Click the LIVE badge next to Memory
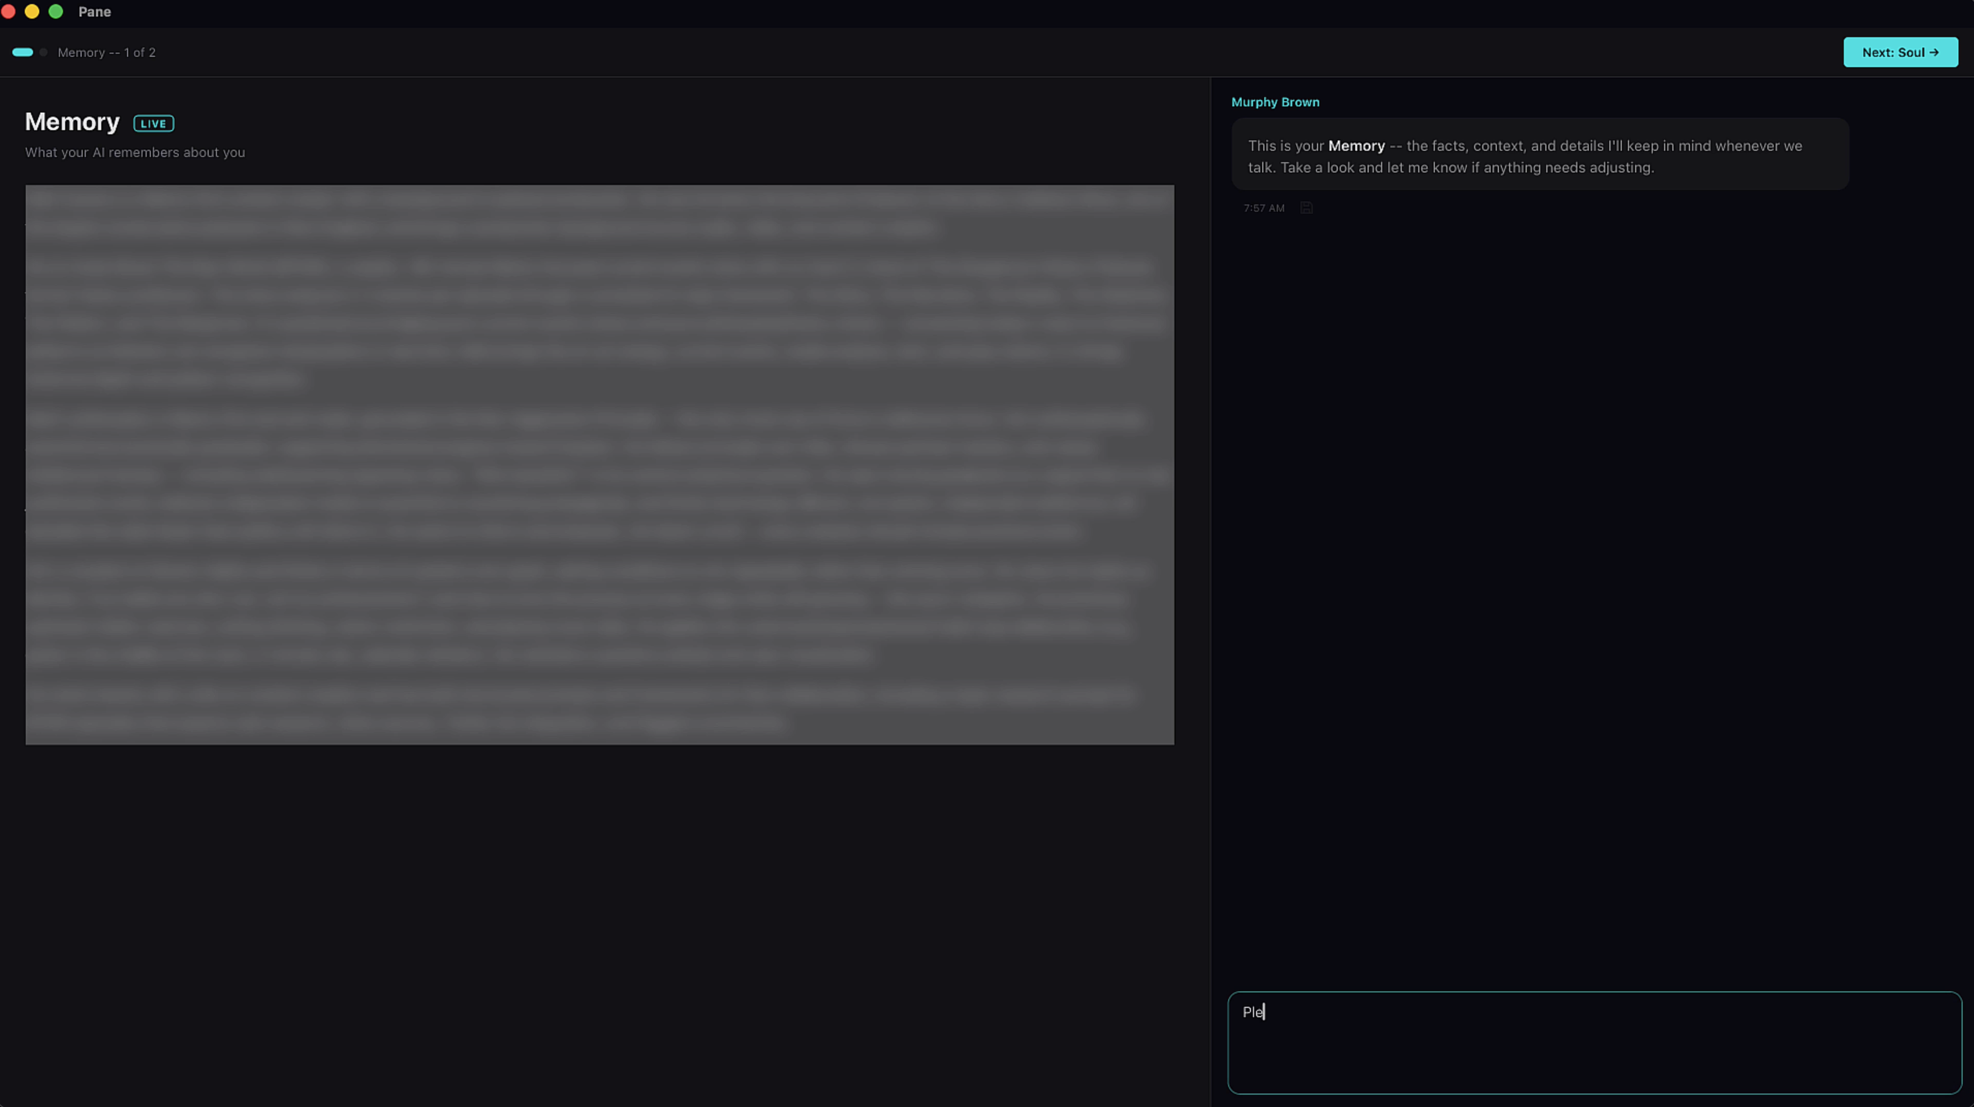1974x1107 pixels. [x=153, y=123]
